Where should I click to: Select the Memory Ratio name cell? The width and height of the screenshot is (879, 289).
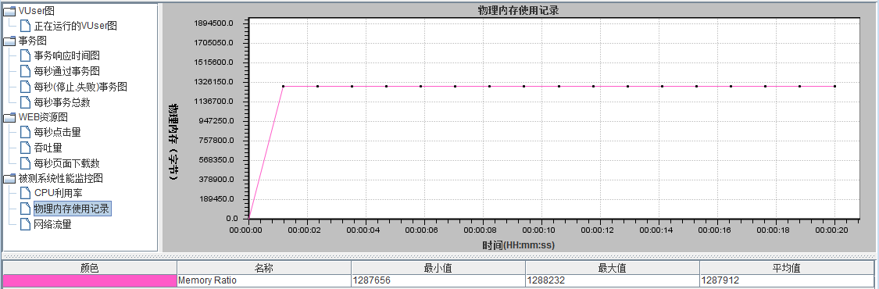point(264,280)
